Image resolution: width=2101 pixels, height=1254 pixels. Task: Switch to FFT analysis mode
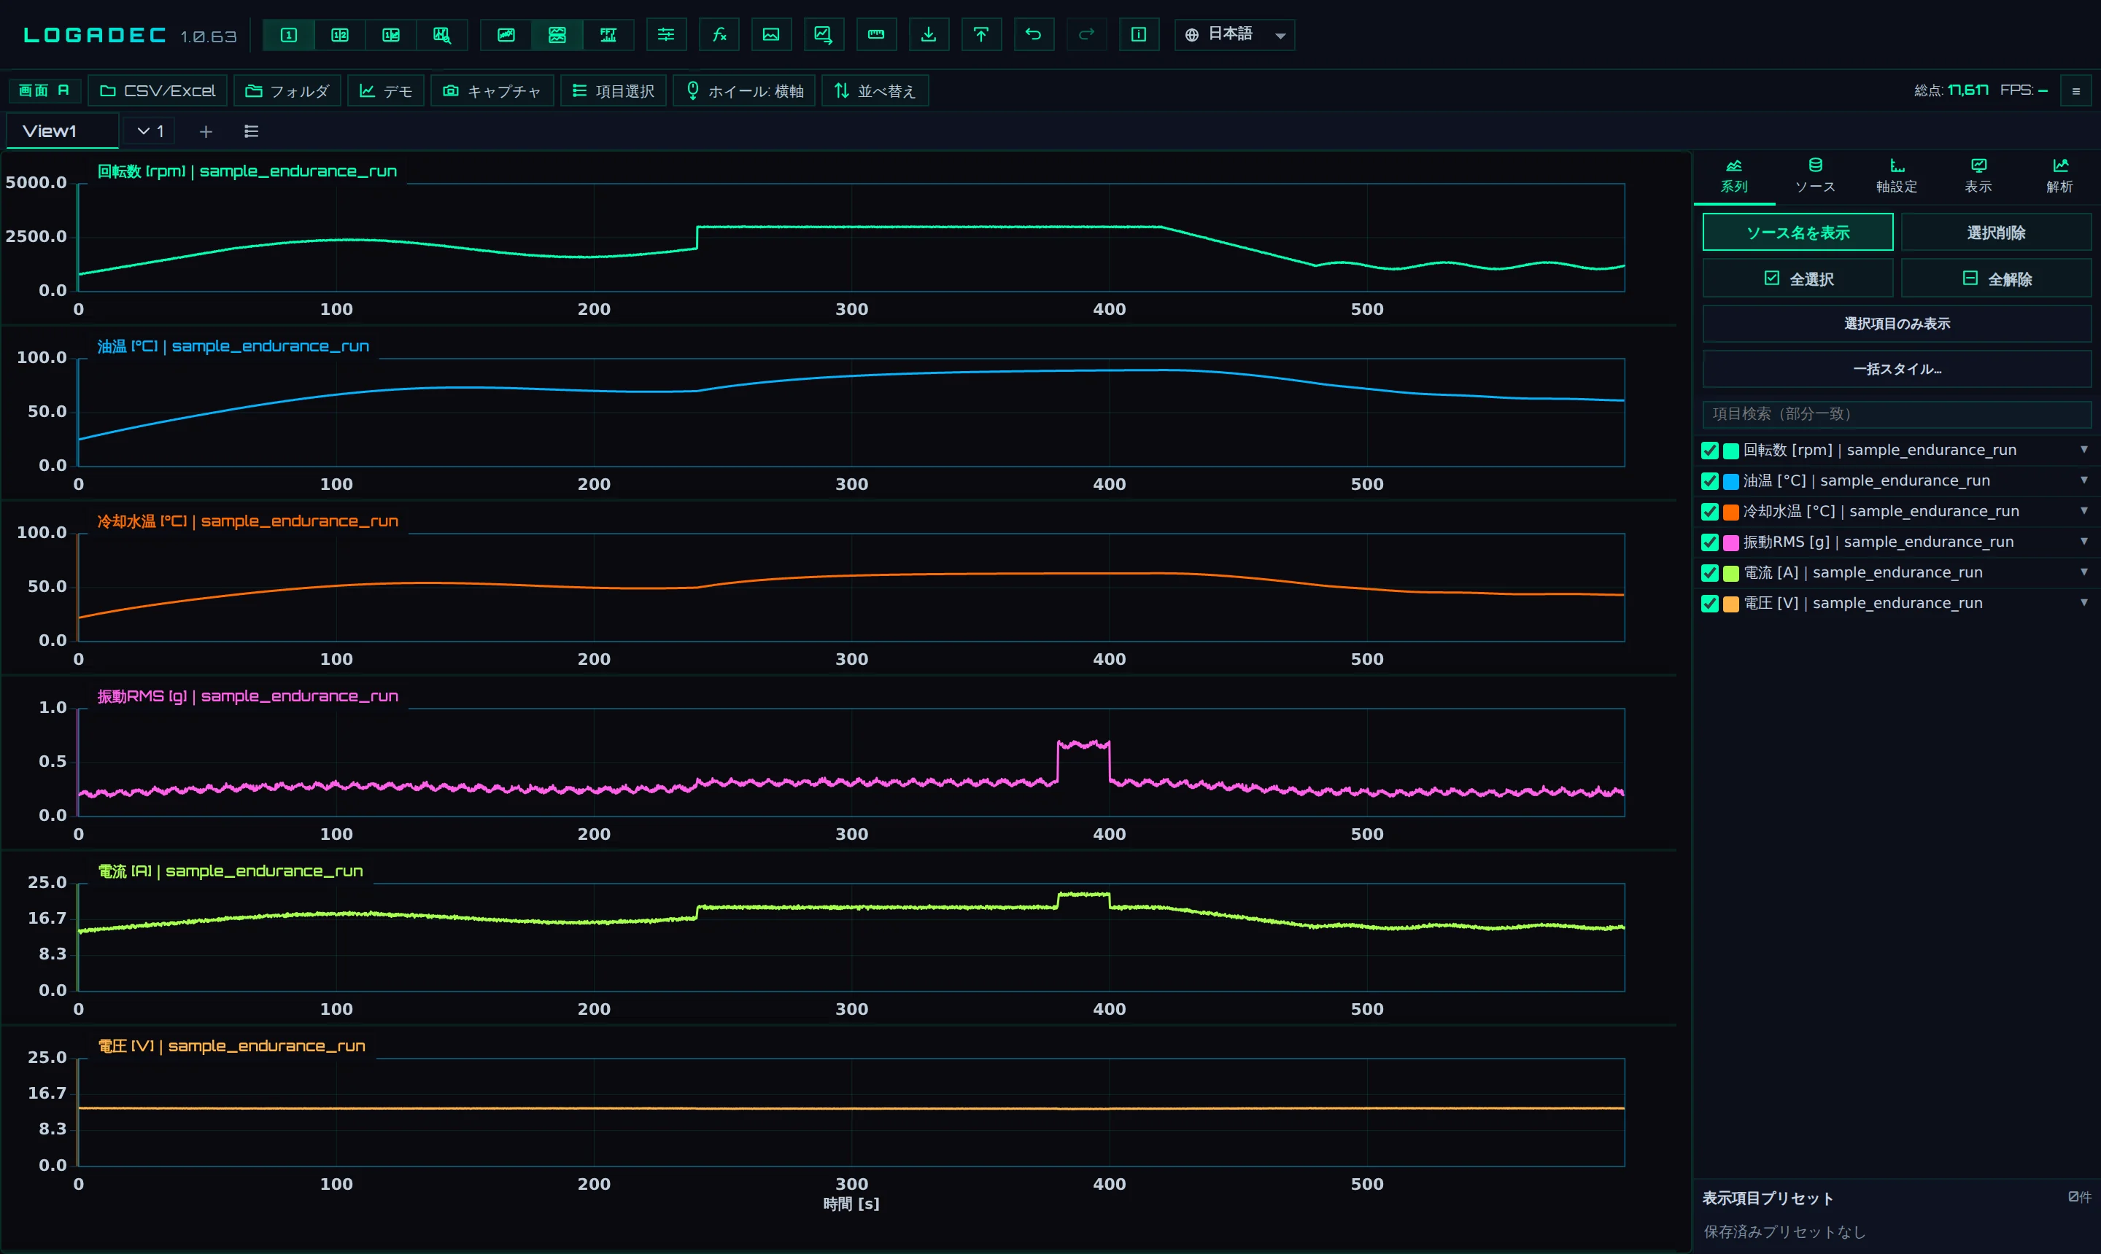(x=608, y=35)
